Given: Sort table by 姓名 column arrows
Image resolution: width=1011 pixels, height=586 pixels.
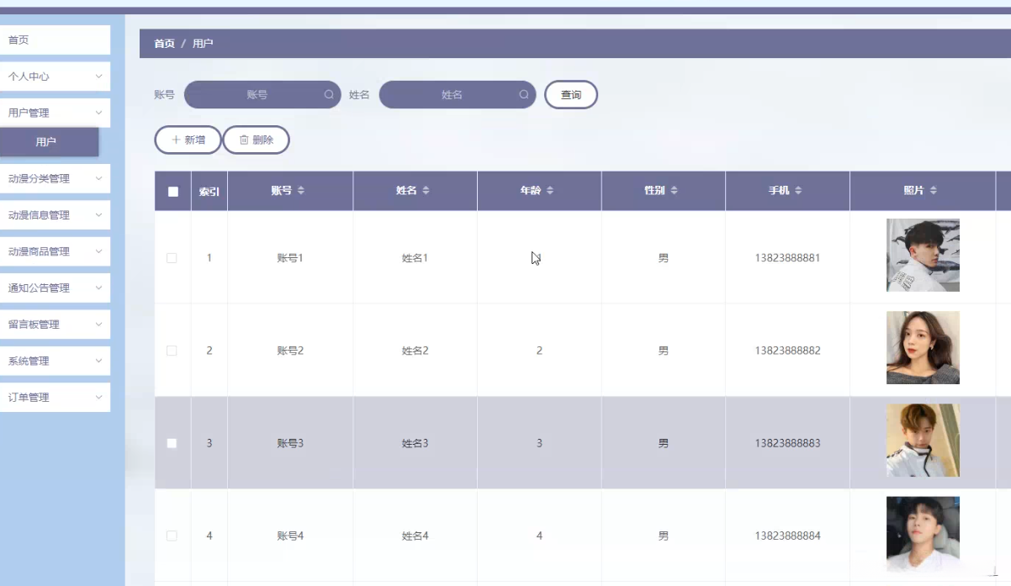Looking at the screenshot, I should click(x=426, y=191).
